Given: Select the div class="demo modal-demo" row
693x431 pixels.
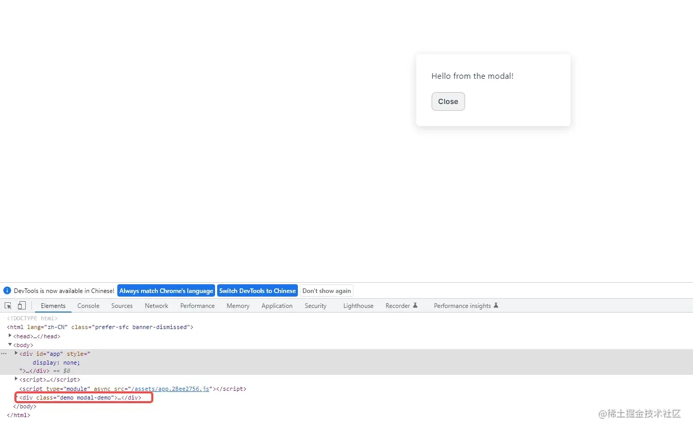Looking at the screenshot, I should point(80,398).
